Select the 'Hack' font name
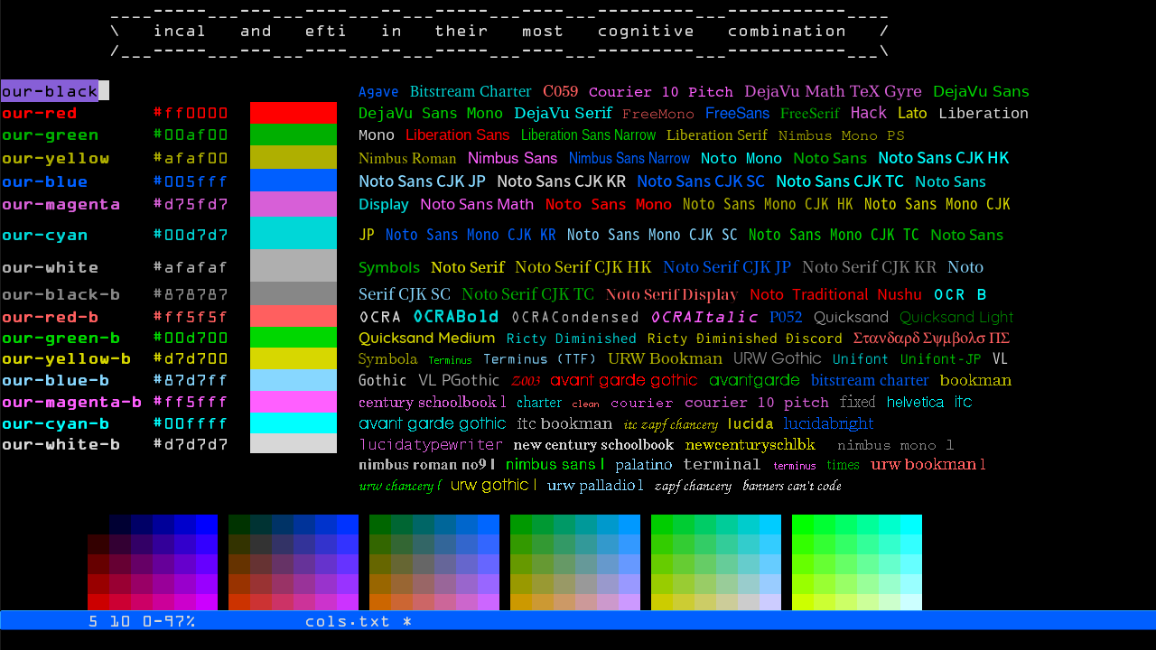 tap(868, 113)
